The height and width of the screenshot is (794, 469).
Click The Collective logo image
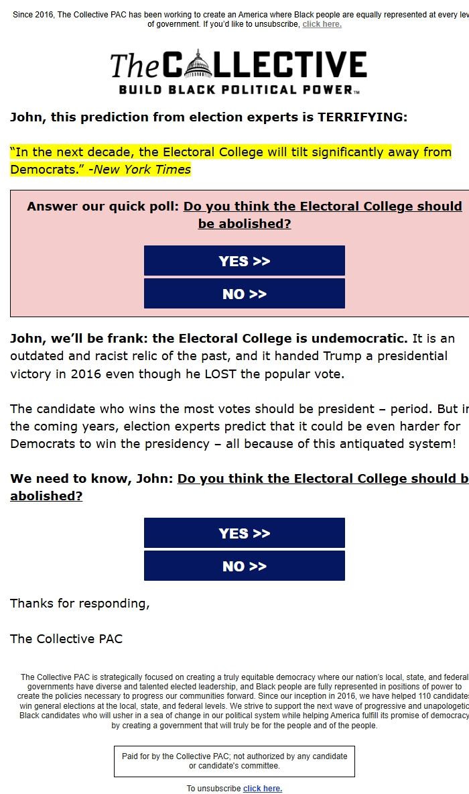pos(239,72)
